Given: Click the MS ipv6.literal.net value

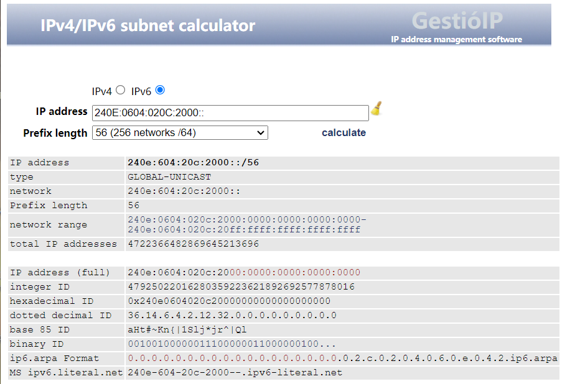Looking at the screenshot, I should (x=235, y=373).
